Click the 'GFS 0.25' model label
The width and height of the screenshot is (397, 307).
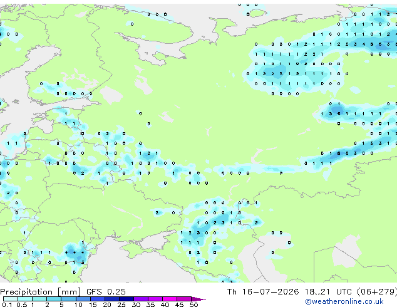point(106,292)
